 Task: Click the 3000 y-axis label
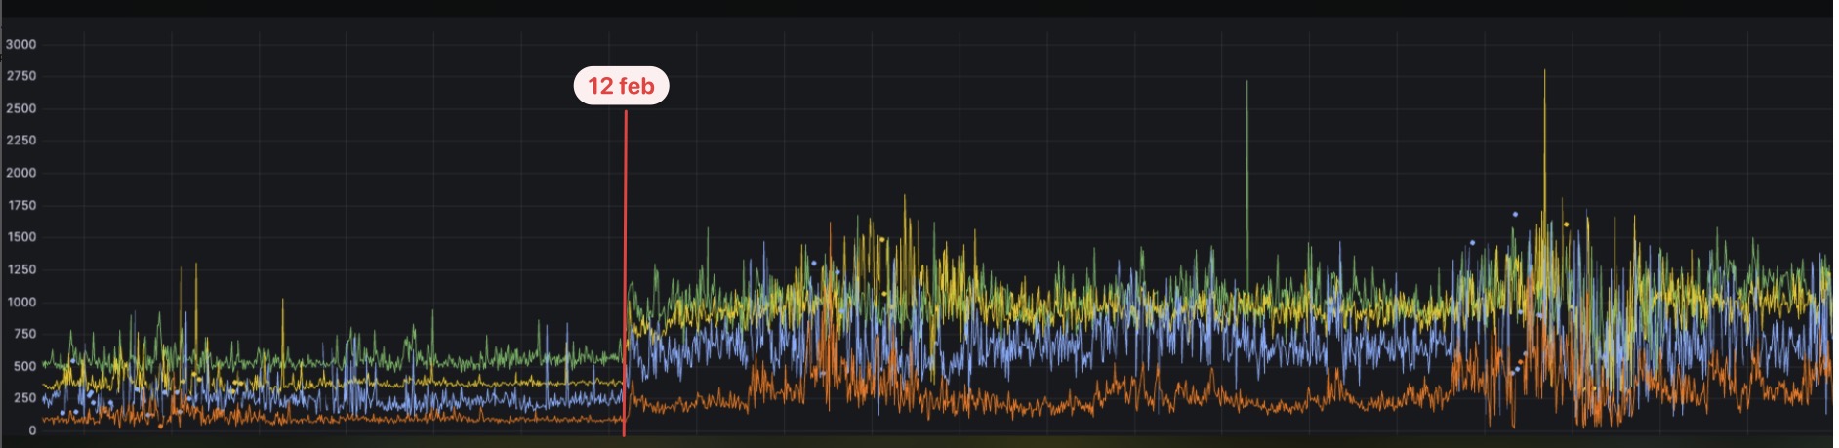[x=20, y=44]
